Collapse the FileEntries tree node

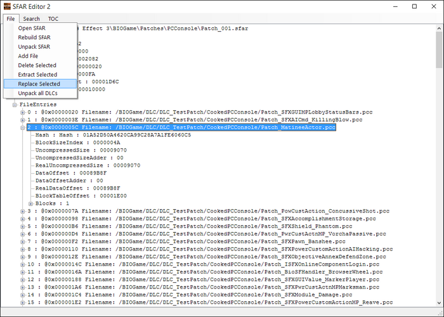pos(15,105)
